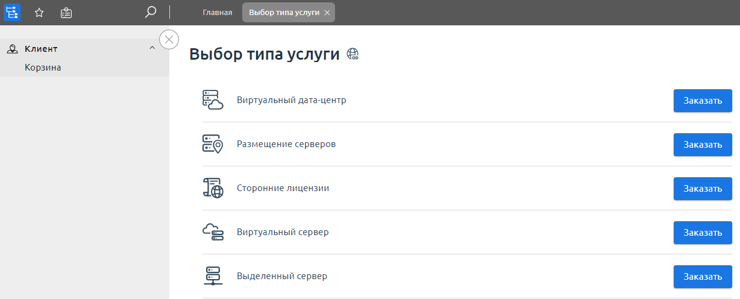Close the Выбор типа услуги tab
740x299 pixels.
click(327, 13)
